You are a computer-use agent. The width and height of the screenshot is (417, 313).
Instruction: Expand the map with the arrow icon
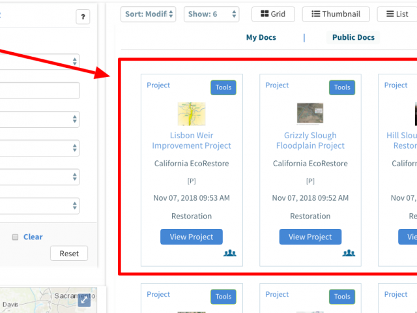[x=84, y=300]
